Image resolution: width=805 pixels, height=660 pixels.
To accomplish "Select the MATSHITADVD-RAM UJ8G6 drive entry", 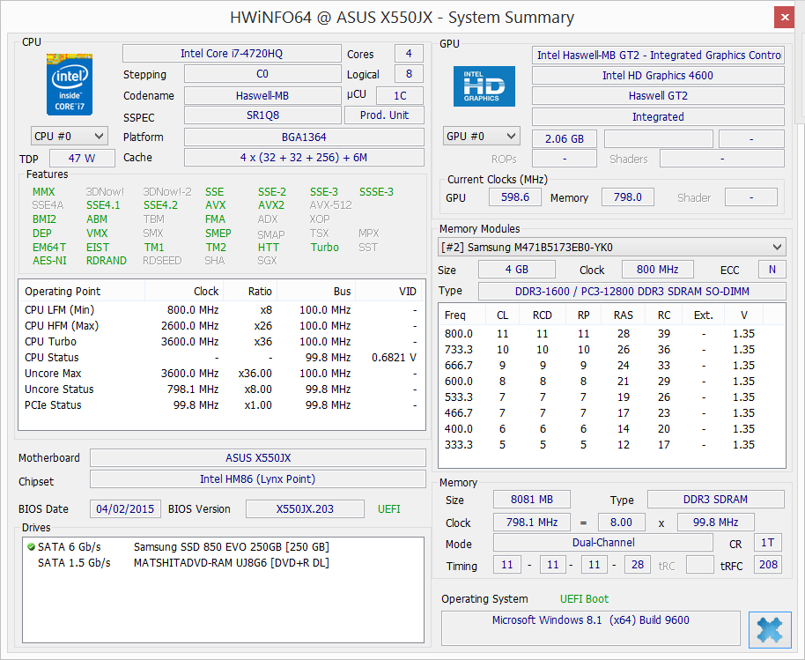I will 224,562.
